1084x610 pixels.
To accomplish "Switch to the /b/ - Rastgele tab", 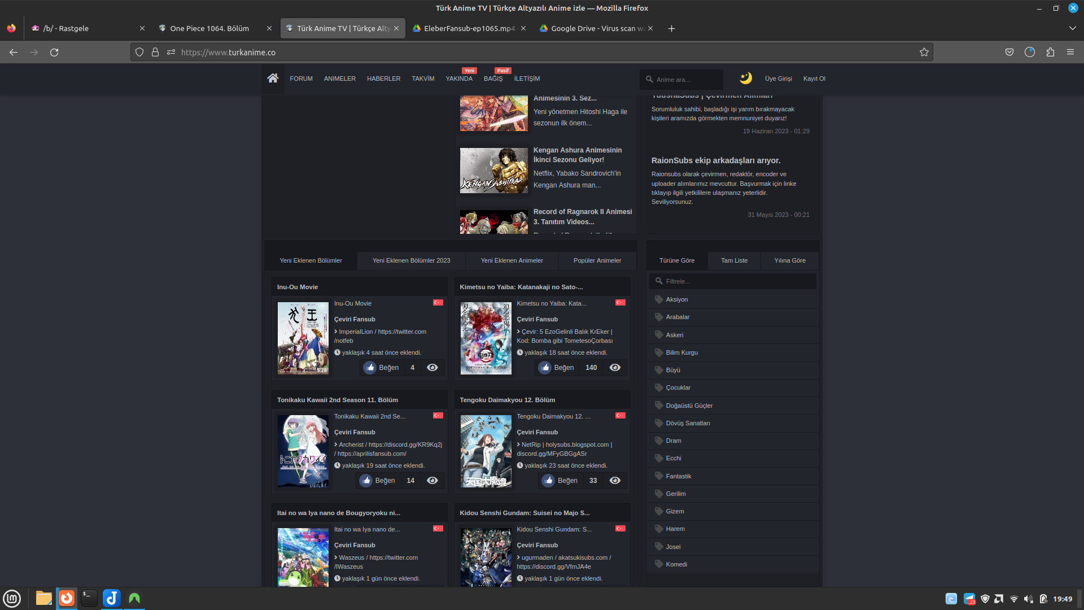I will pyautogui.click(x=88, y=28).
